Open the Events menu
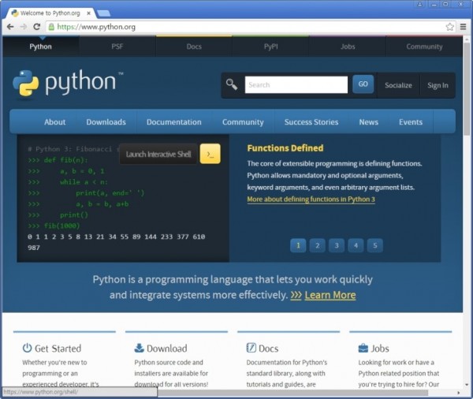Screen dimensions: 473x399 tap(411, 122)
